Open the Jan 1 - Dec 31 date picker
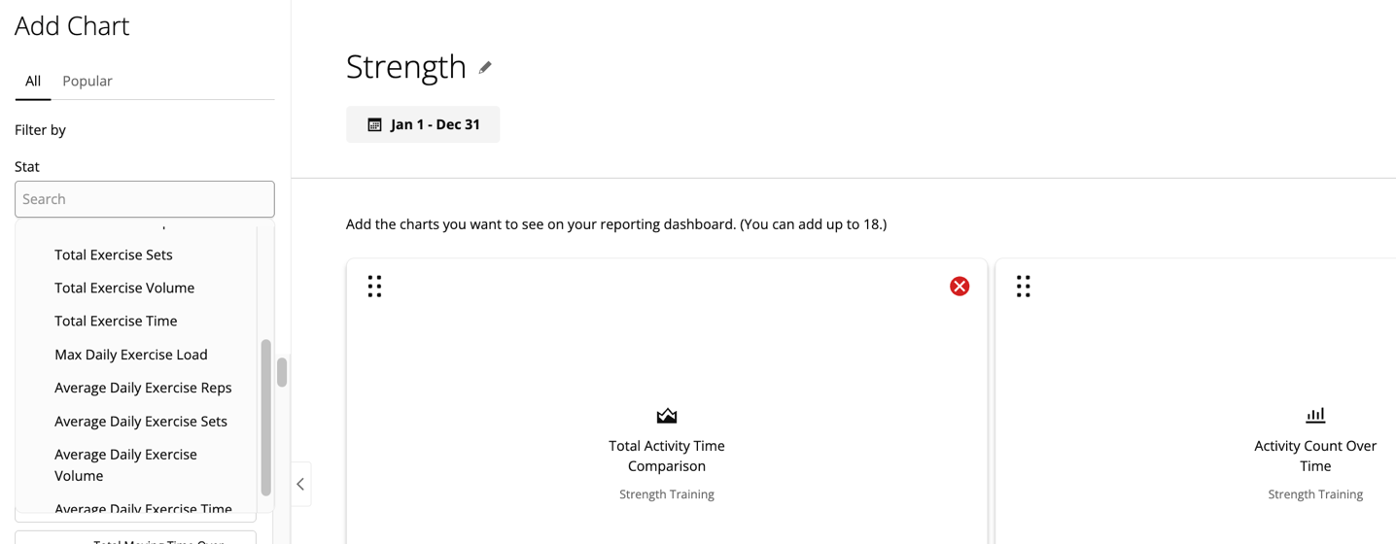 423,124
